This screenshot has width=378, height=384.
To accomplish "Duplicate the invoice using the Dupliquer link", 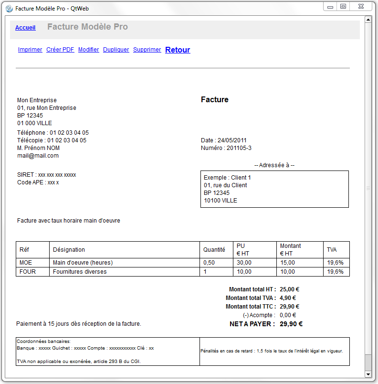I will (x=116, y=50).
